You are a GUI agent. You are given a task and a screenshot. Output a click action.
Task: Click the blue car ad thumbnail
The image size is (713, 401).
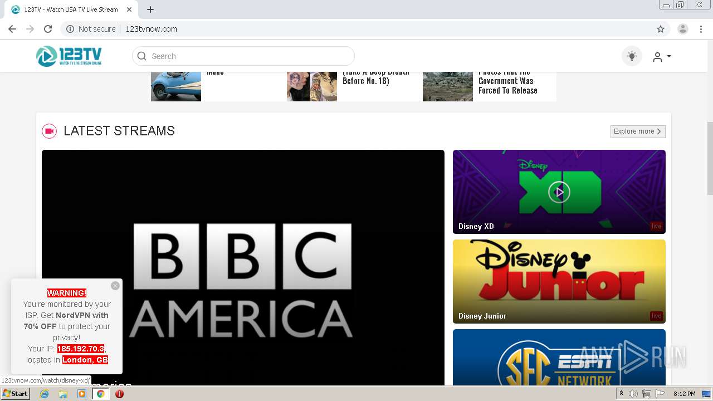pos(176,86)
